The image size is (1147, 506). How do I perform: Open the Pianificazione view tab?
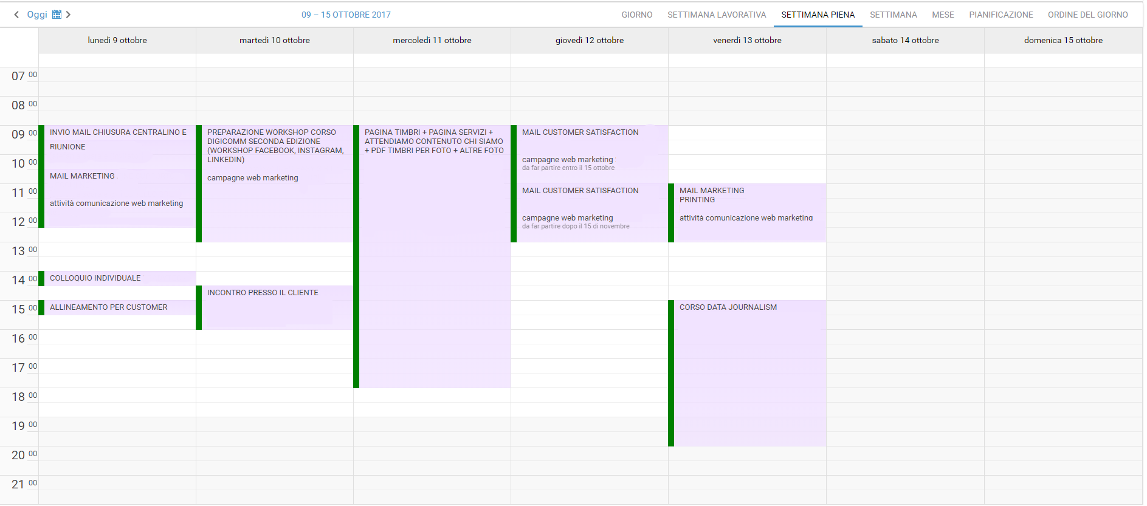pyautogui.click(x=1001, y=15)
